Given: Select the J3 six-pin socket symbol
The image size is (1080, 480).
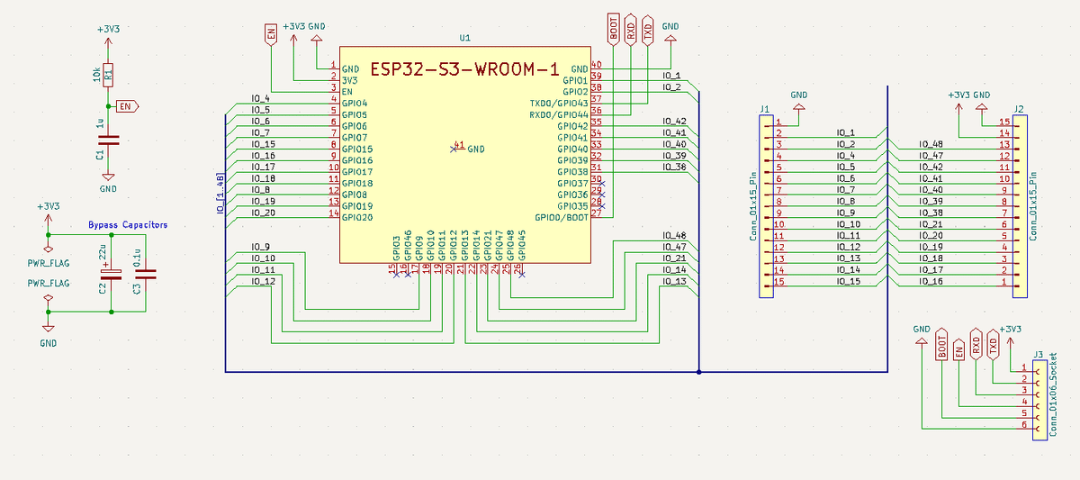Looking at the screenshot, I should (1039, 401).
